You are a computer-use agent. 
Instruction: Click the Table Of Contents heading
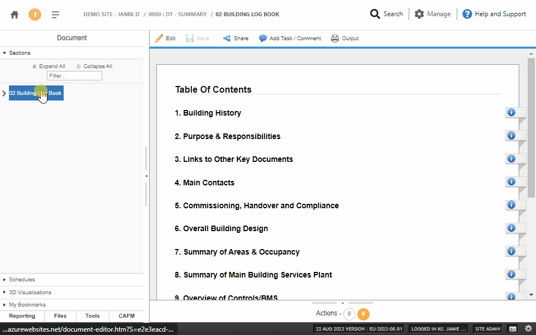click(x=213, y=89)
